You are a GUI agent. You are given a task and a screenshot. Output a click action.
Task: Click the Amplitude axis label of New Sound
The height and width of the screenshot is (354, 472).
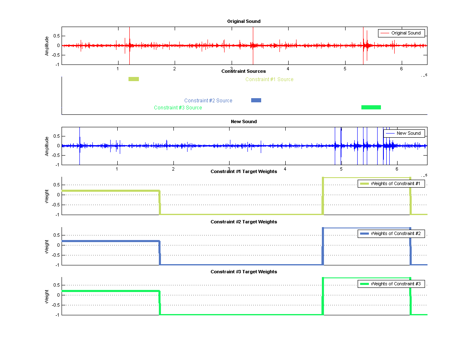(47, 146)
